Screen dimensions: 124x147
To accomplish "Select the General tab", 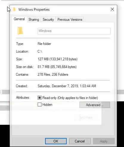I will pyautogui.click(x=19, y=19).
